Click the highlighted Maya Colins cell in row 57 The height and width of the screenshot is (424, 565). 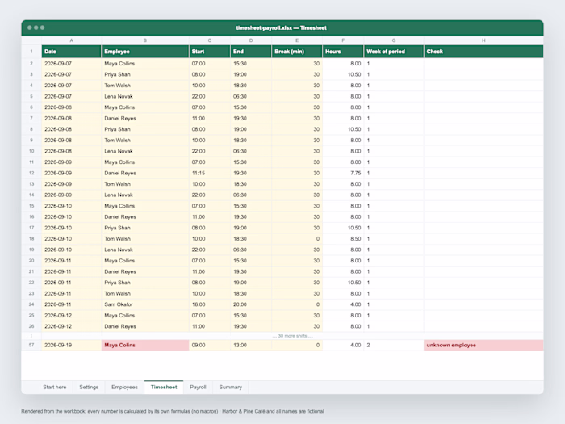point(145,345)
